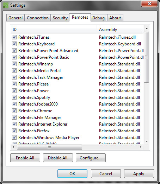Select the Relmtech.Keyboard row label
Viewport: 160px width, 184px height.
coord(36,44)
